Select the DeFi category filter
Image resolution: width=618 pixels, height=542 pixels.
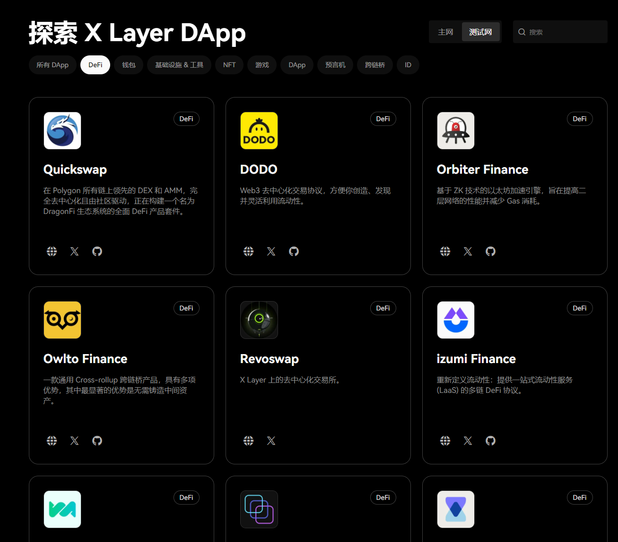(95, 65)
